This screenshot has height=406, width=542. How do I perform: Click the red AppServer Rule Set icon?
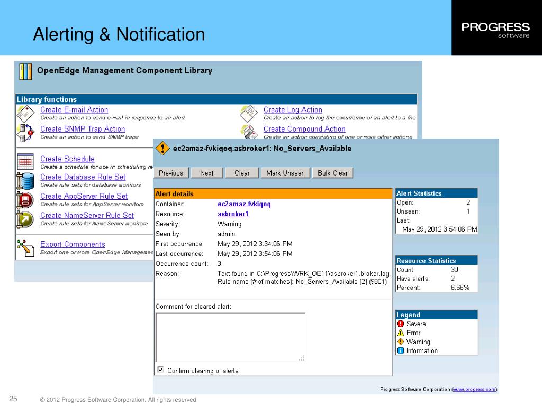pos(25,200)
